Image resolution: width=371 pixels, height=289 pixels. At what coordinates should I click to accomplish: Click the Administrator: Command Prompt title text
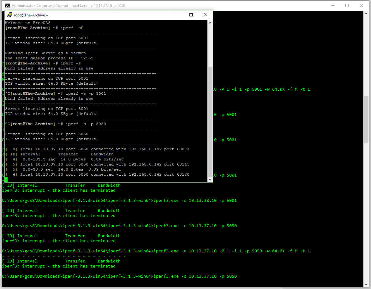(69, 5)
